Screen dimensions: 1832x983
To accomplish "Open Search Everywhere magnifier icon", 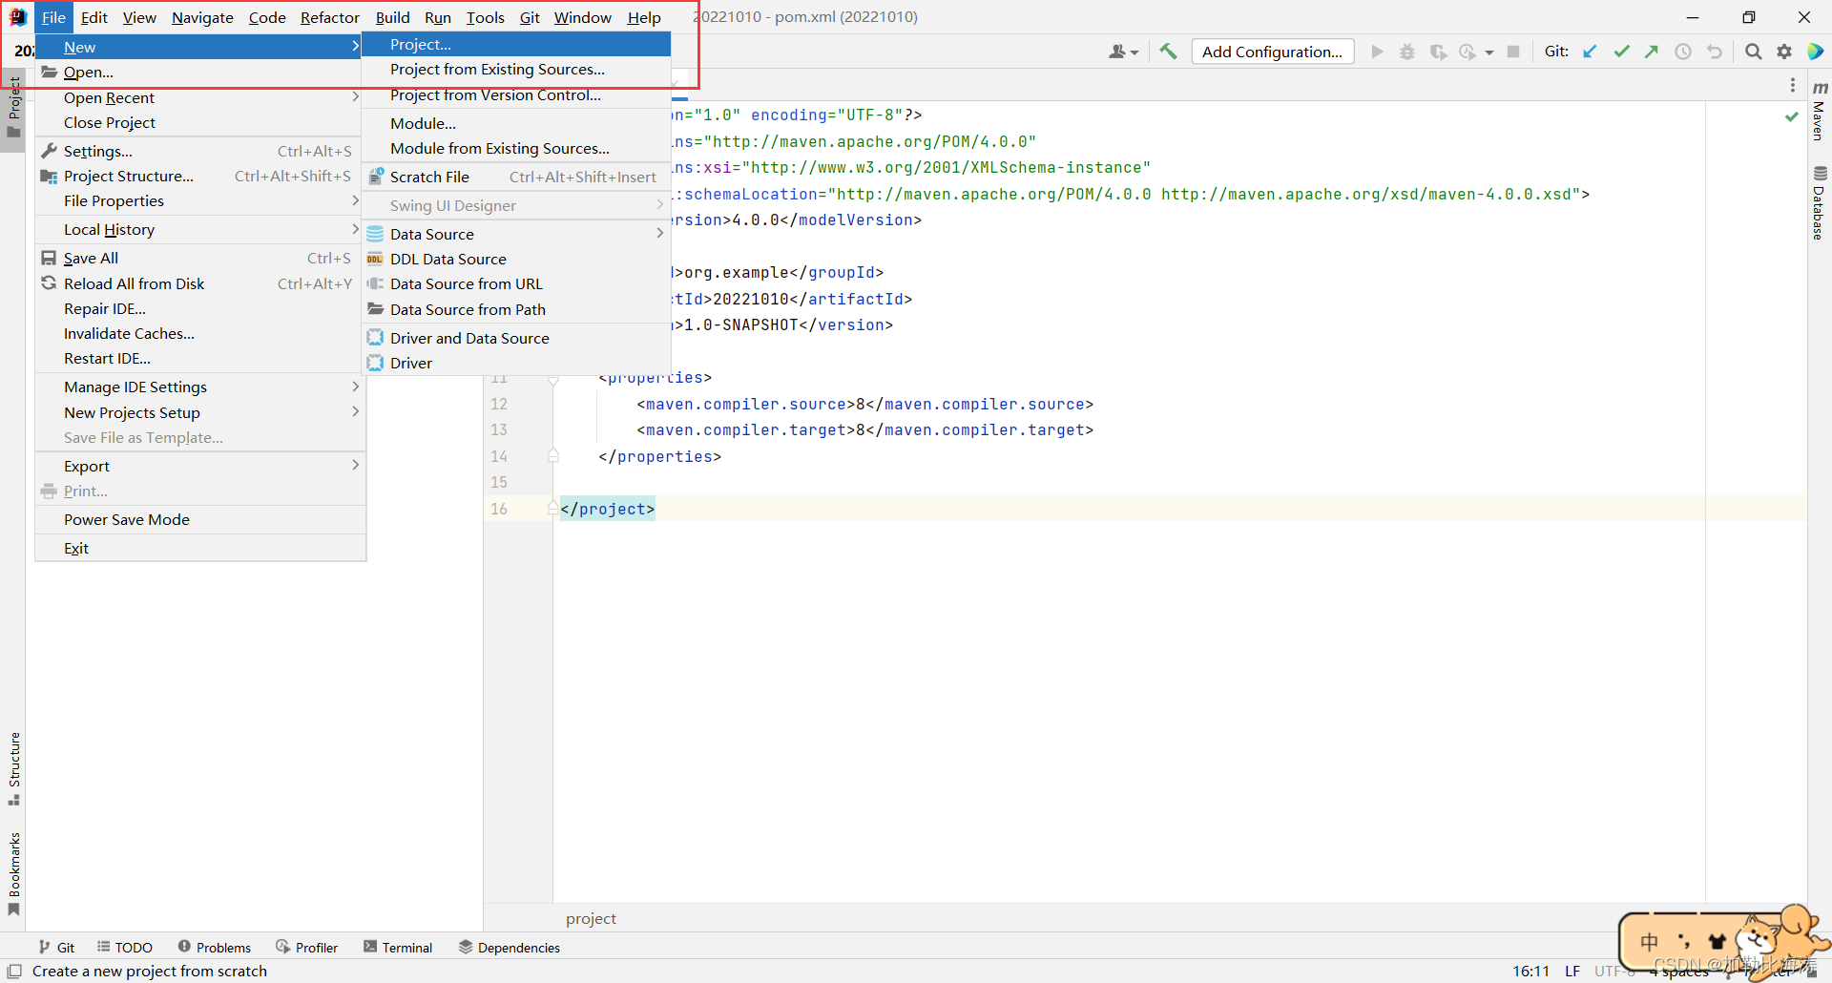I will tap(1753, 52).
